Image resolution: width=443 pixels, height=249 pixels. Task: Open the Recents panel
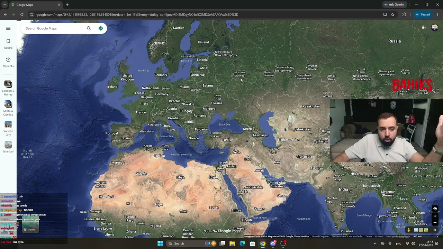click(8, 62)
